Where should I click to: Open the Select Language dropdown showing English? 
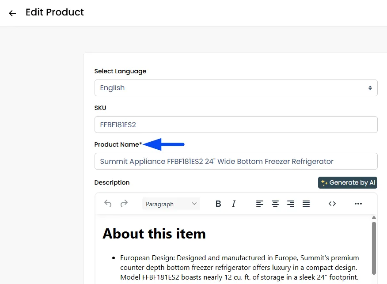(236, 88)
